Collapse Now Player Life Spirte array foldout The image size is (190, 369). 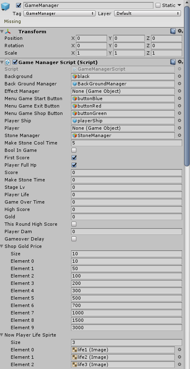[2, 335]
